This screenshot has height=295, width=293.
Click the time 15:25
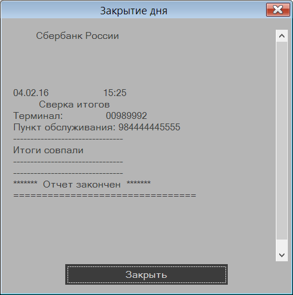pyautogui.click(x=115, y=93)
